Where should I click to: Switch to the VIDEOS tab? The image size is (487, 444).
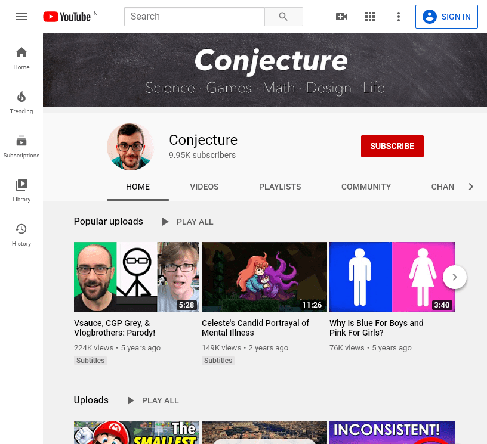[x=204, y=187]
